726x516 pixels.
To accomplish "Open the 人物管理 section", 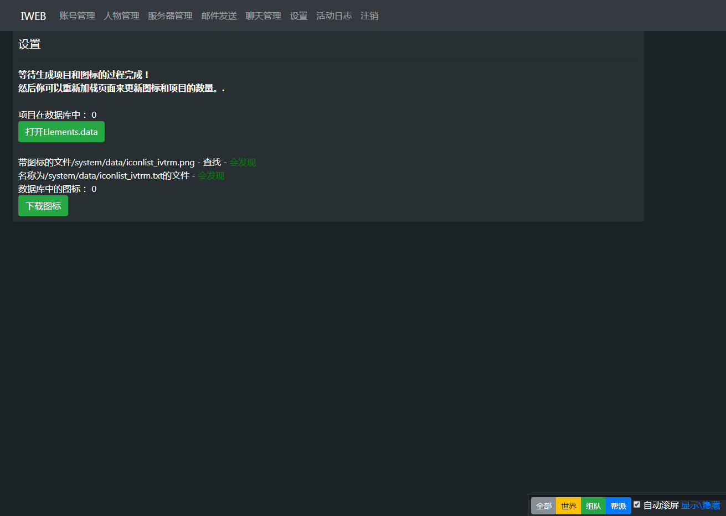I will 121,15.
